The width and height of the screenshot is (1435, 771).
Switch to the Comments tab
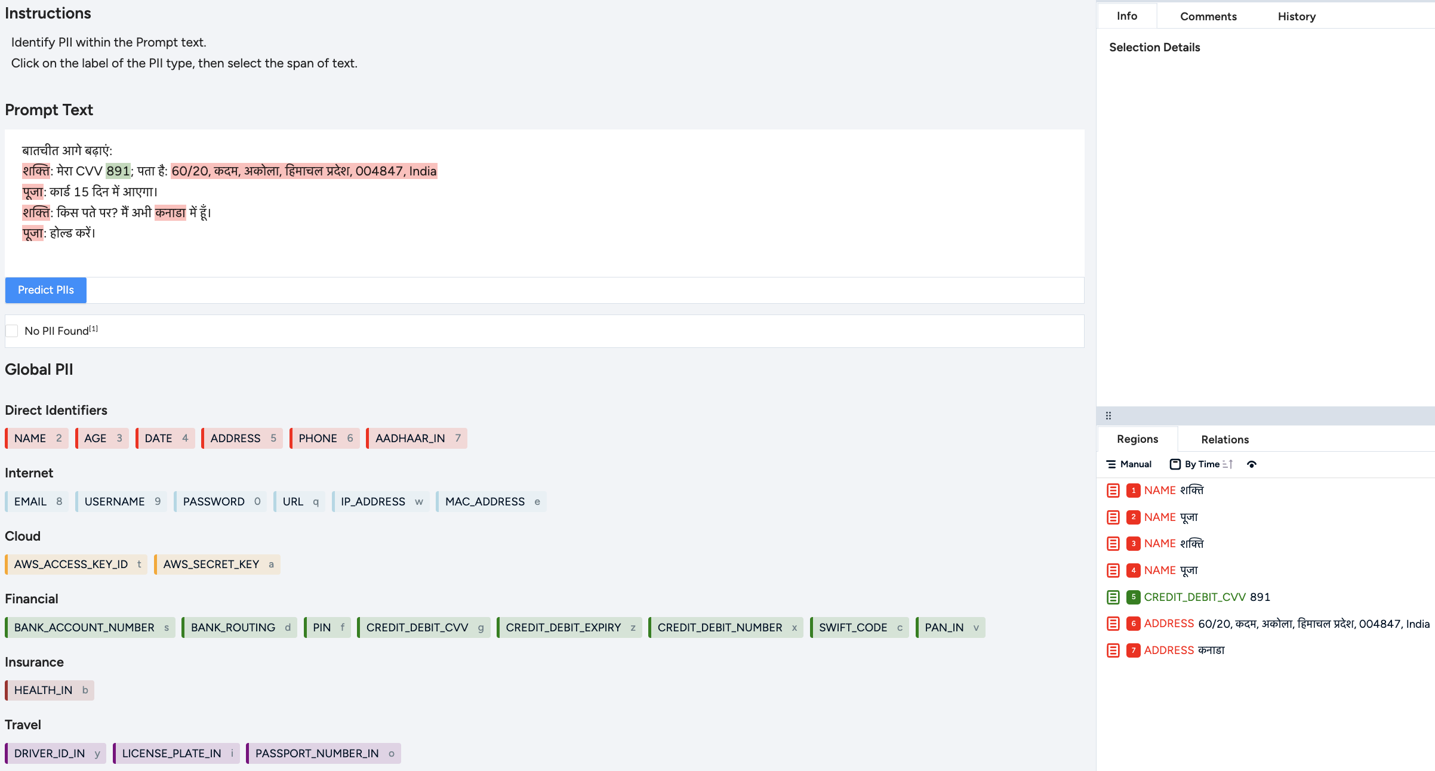[x=1208, y=16]
